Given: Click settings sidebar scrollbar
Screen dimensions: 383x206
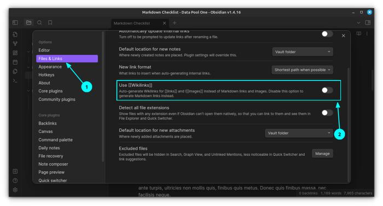Looking at the screenshot, I should pos(103,96).
